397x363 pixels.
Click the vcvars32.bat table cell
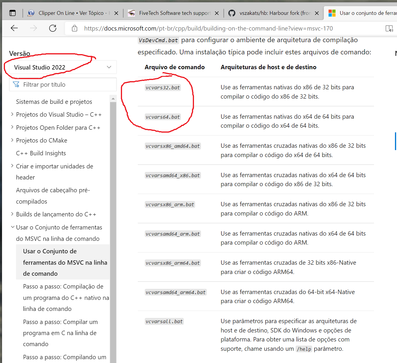coord(163,88)
